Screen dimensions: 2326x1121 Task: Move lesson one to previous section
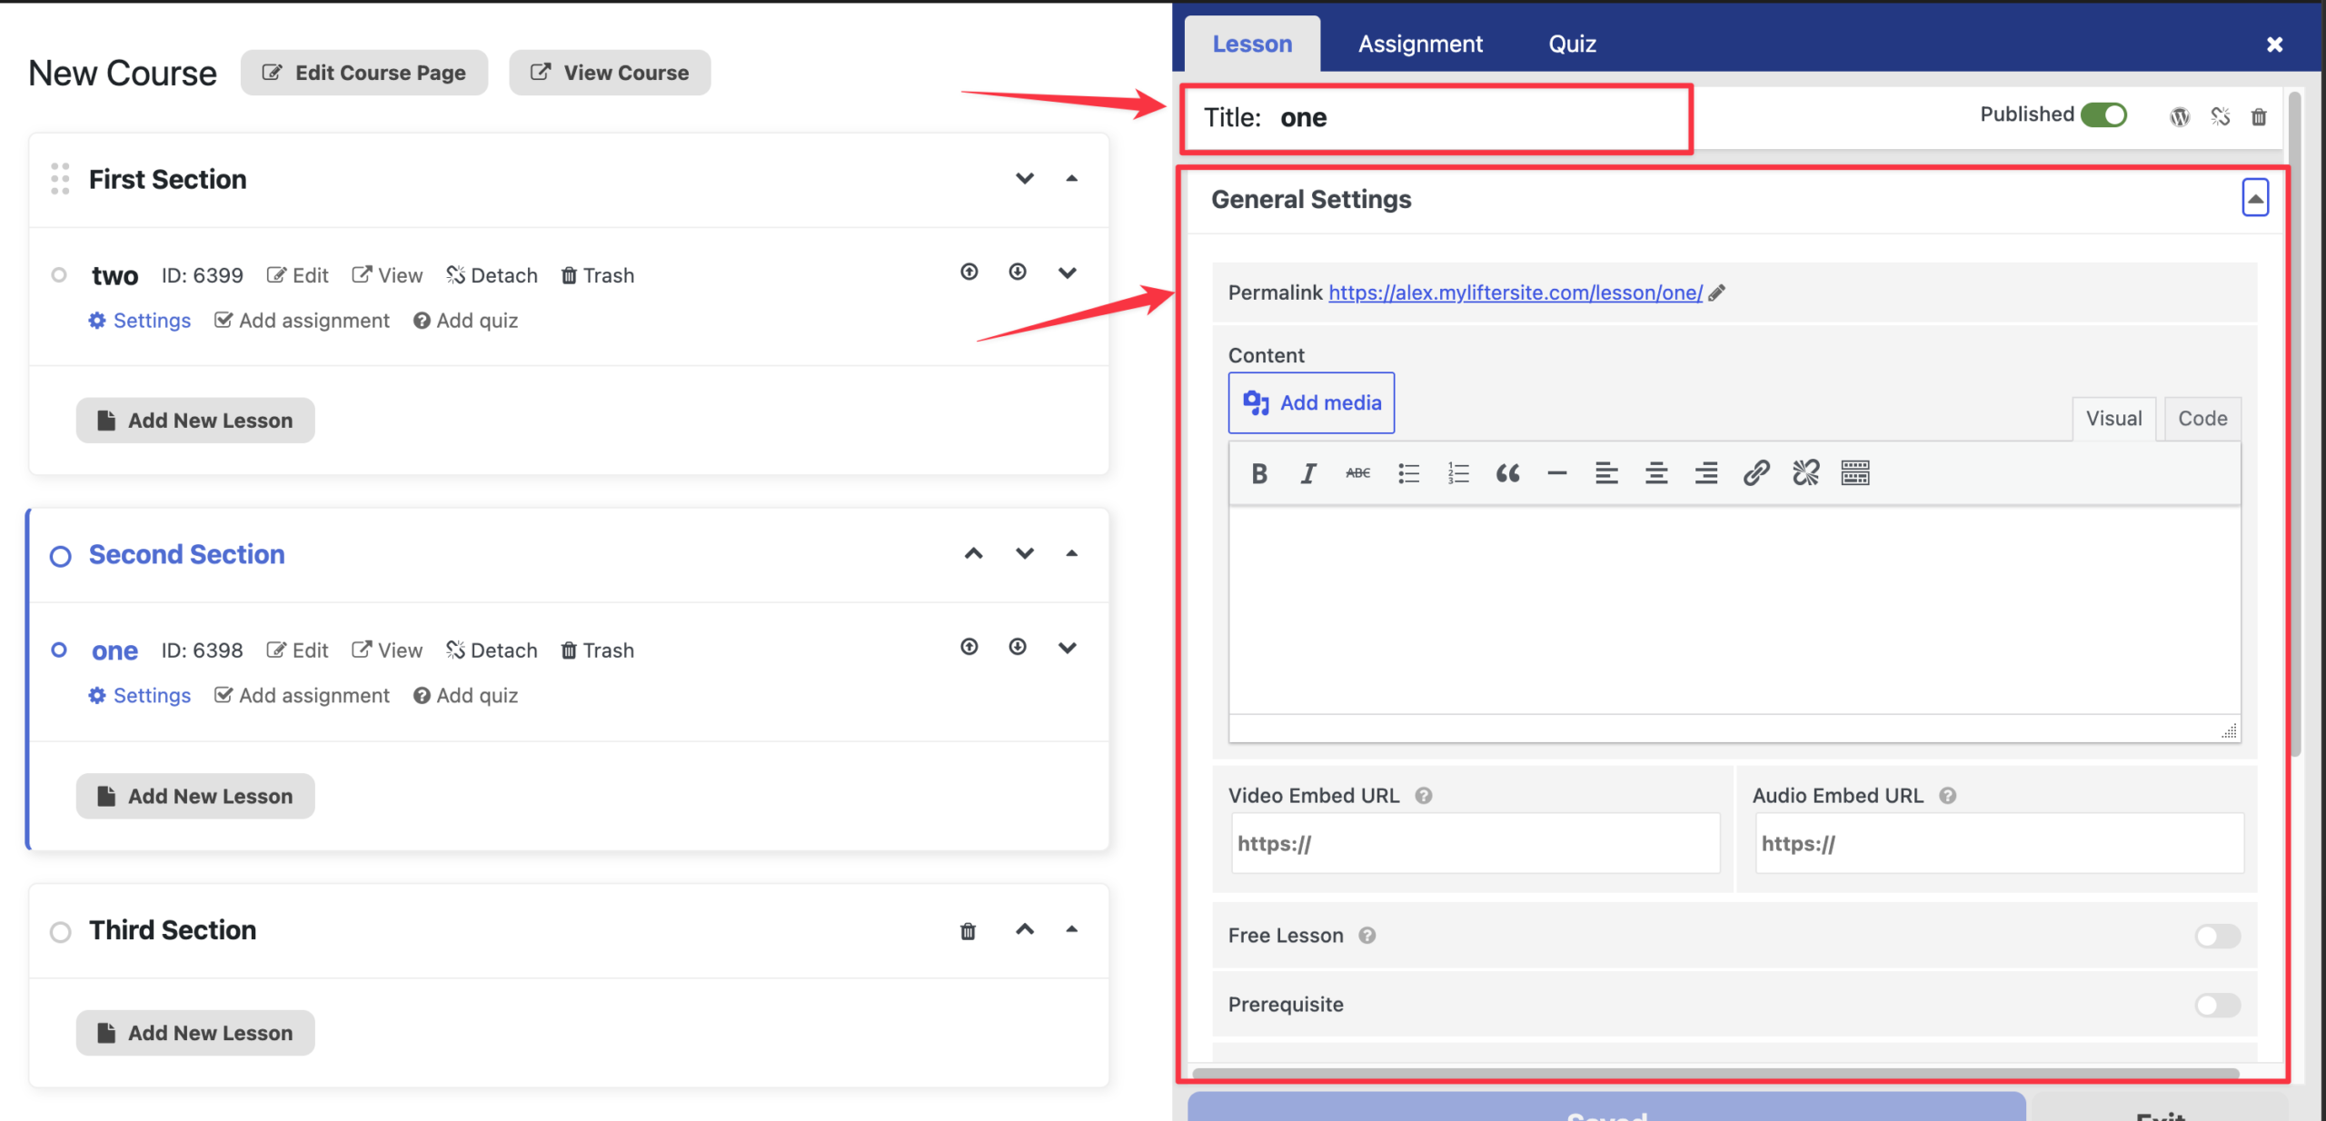coord(969,647)
